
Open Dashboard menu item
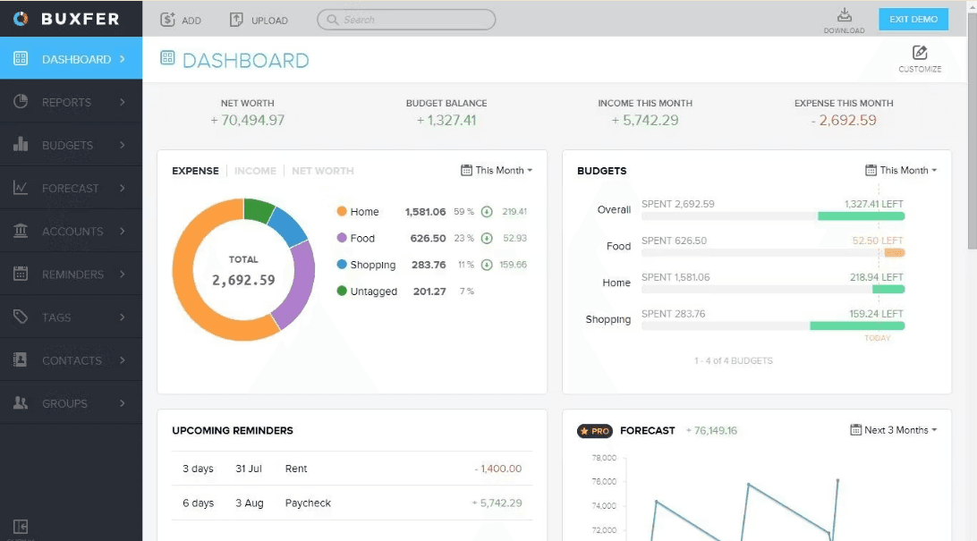pyautogui.click(x=71, y=58)
